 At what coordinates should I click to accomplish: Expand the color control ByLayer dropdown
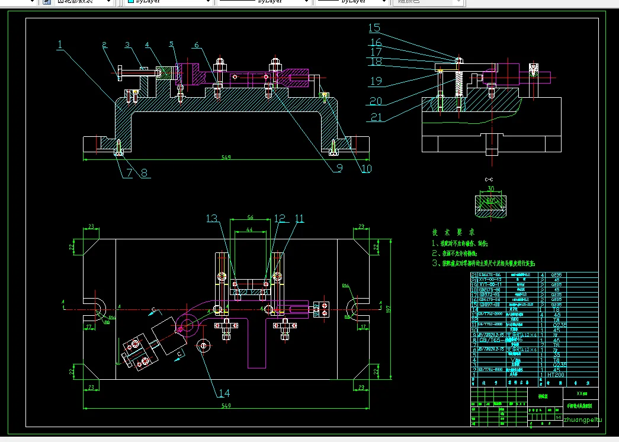[x=208, y=2]
